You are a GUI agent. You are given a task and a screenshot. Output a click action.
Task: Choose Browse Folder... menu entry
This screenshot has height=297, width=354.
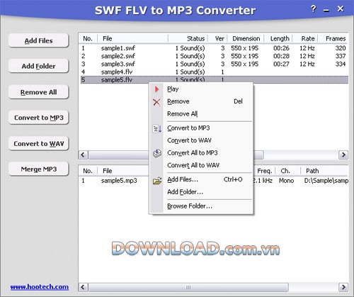pos(202,206)
